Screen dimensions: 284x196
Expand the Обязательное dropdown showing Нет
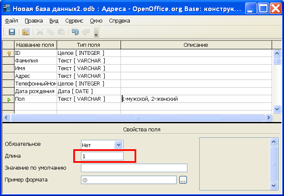point(118,145)
